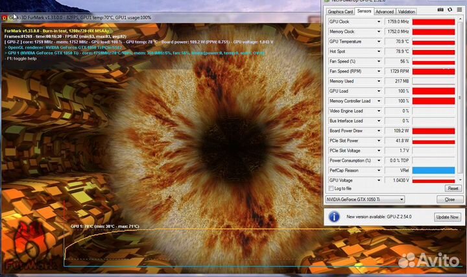This screenshot has height=277, width=467.
Task: Open the Validation tab
Action: (407, 11)
